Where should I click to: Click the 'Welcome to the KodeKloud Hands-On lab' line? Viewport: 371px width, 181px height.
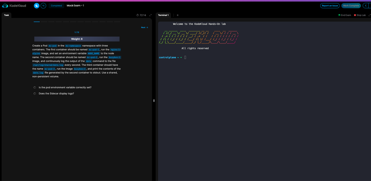[200, 24]
